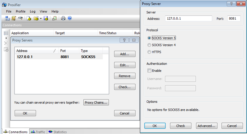Click the Address field in Proxy Server dialog
Image resolution: width=247 pixels, height=134 pixels.
click(x=188, y=18)
